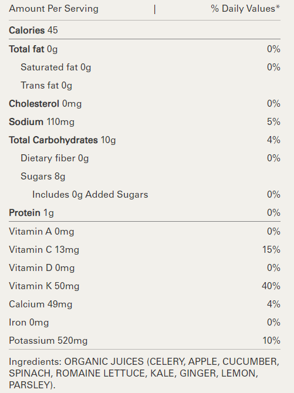The image size is (294, 393).
Task: Click the Vitamin C 13mg text
Action: point(44,250)
